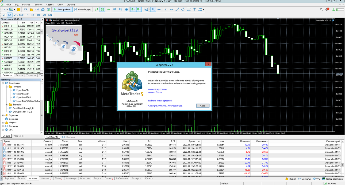Select the equidistant channel tool
The height and width of the screenshot is (185, 345).
pyautogui.click(x=183, y=9)
